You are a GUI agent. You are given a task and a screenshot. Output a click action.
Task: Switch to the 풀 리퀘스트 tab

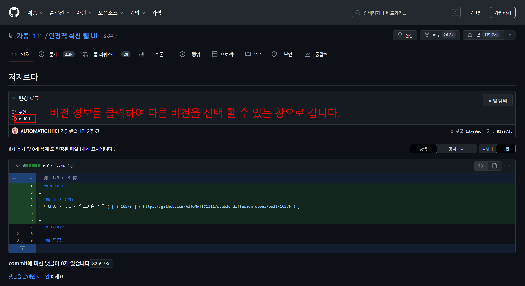pyautogui.click(x=106, y=54)
